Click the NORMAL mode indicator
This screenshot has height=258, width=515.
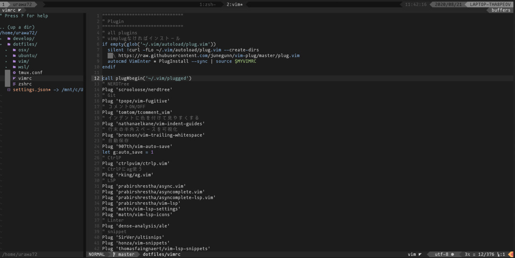[97, 255]
